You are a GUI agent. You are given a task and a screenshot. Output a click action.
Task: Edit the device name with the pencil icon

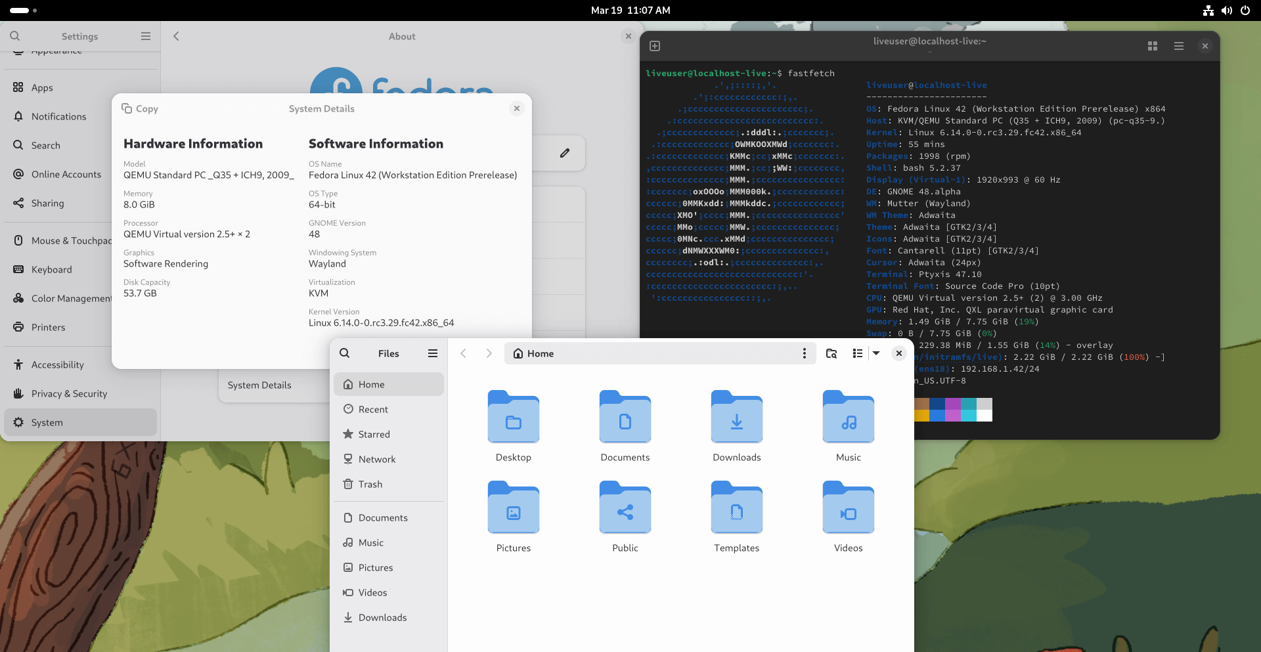pyautogui.click(x=565, y=153)
